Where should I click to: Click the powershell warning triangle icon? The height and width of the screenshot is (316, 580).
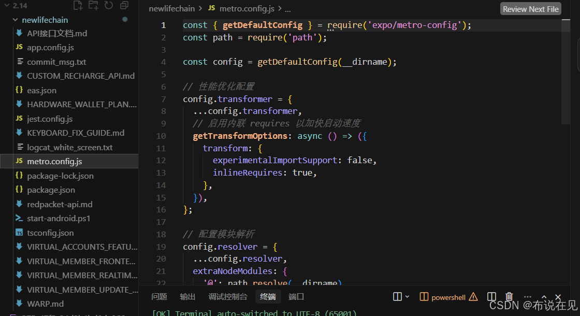(473, 297)
